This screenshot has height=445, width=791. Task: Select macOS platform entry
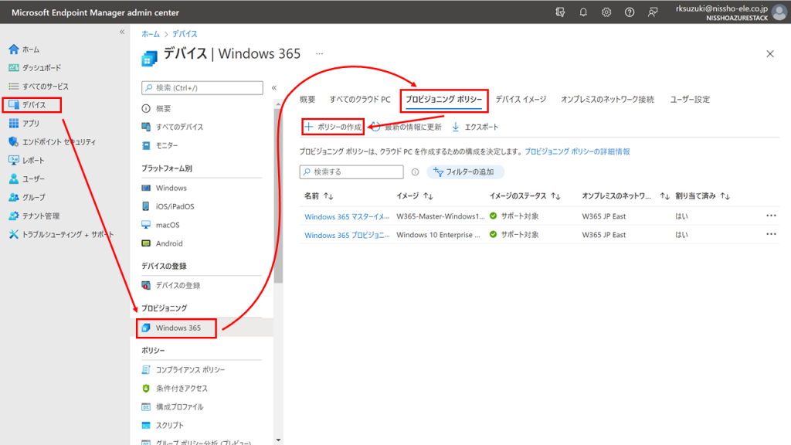pyautogui.click(x=161, y=225)
